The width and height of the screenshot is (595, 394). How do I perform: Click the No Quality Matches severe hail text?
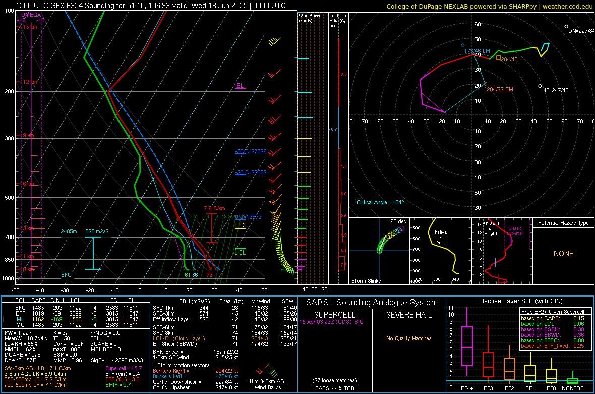408,338
